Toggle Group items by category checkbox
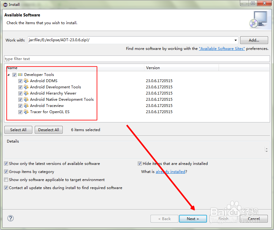Viewport: 274px width, 230px height. [x=6, y=171]
